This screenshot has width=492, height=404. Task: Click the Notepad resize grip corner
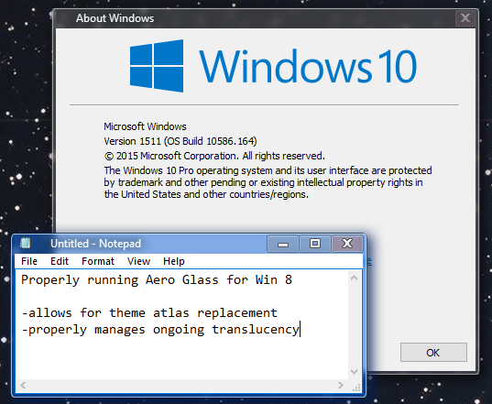tap(356, 388)
